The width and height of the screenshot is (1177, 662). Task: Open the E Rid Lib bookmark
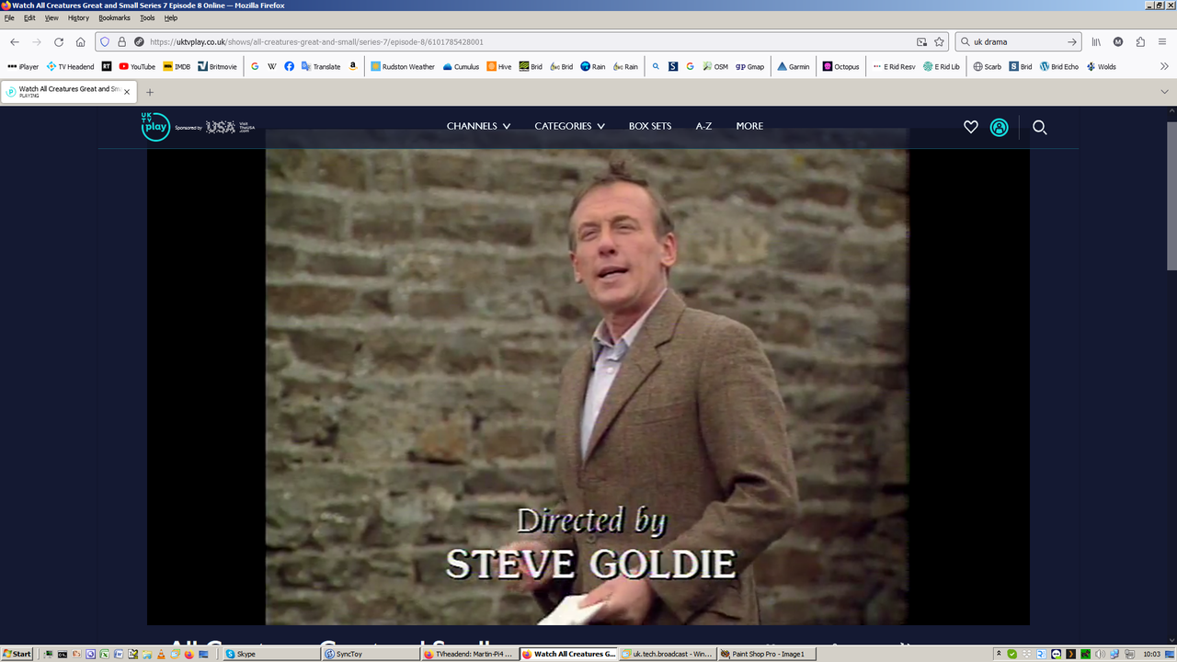pos(942,66)
